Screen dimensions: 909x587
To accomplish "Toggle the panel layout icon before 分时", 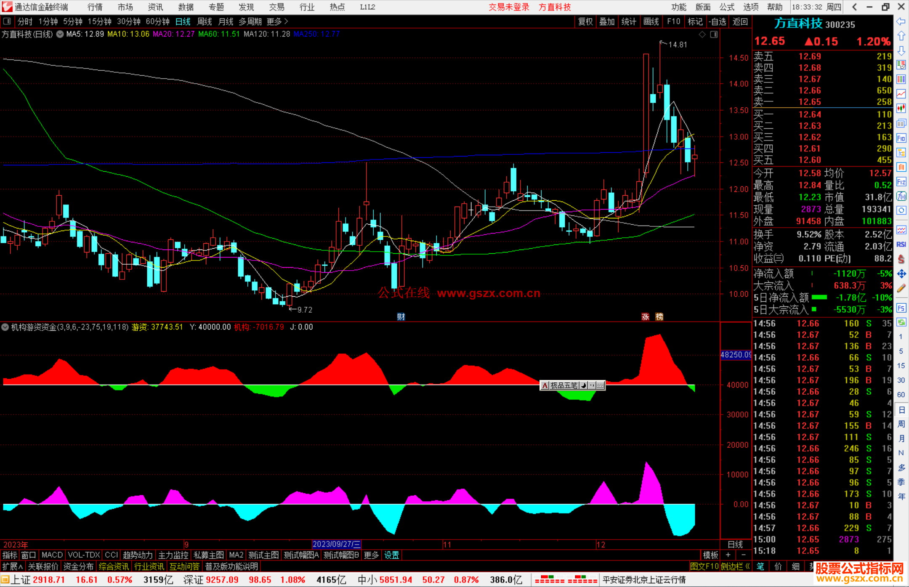I will point(7,21).
